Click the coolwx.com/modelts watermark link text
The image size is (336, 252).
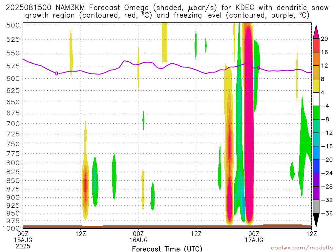(x=302, y=248)
